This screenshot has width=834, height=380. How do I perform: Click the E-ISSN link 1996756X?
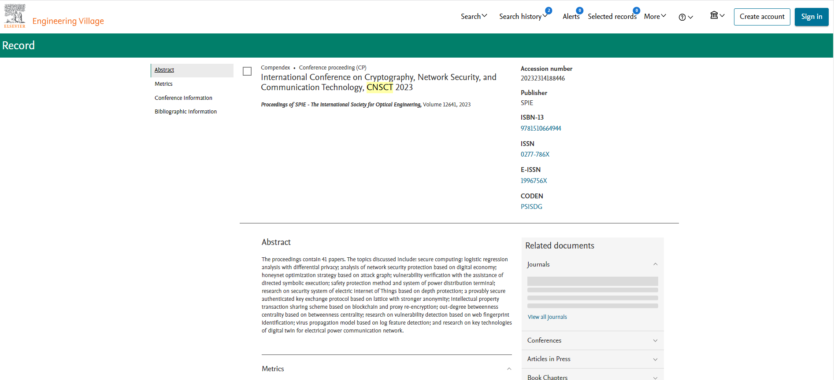coord(534,181)
